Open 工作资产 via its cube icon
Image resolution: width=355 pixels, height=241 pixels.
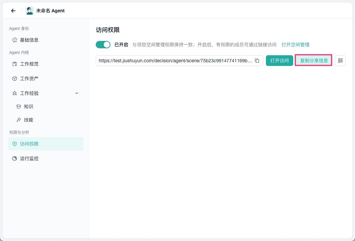[x=15, y=79]
